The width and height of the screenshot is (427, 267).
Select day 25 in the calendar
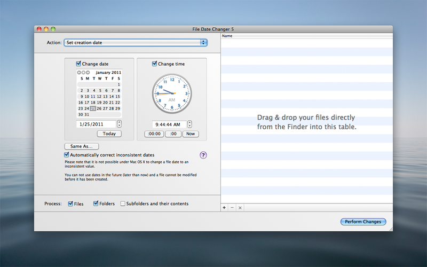(93, 108)
